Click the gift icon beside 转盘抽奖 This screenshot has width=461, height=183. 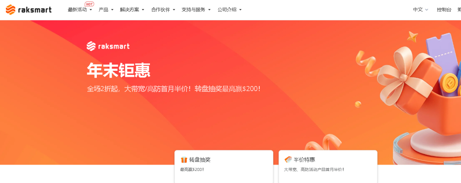click(184, 160)
